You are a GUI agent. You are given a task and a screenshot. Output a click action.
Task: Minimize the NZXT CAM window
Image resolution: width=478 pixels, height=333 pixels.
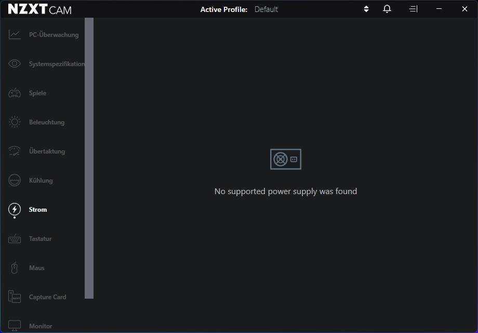pos(438,9)
